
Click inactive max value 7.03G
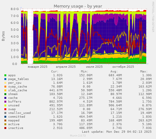147,128
